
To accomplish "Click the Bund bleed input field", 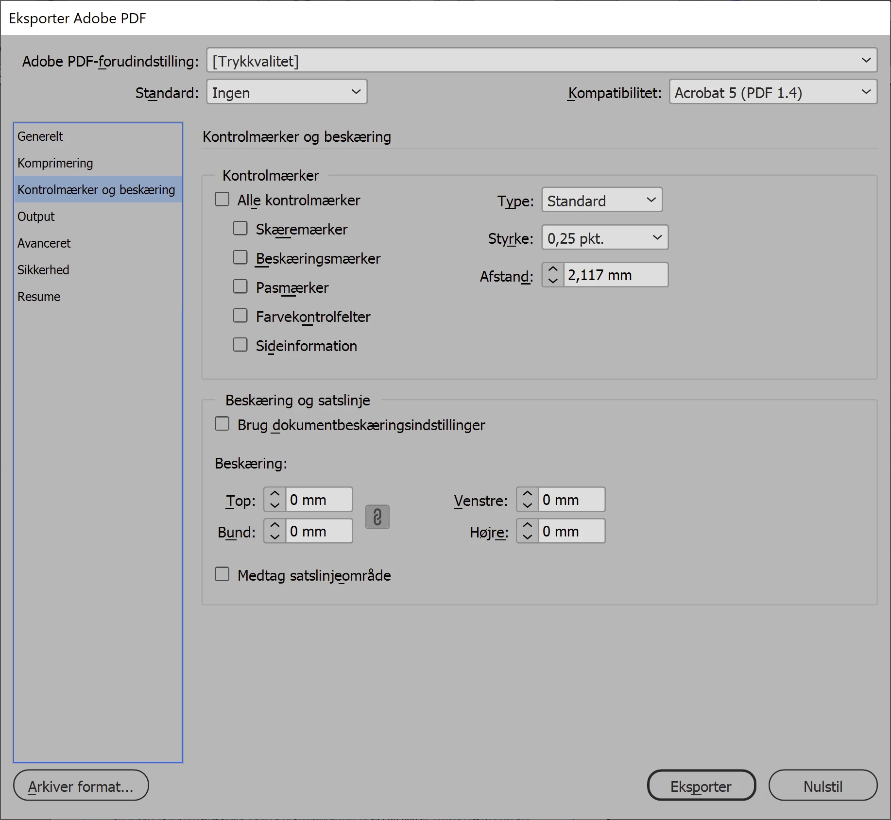I will 319,531.
